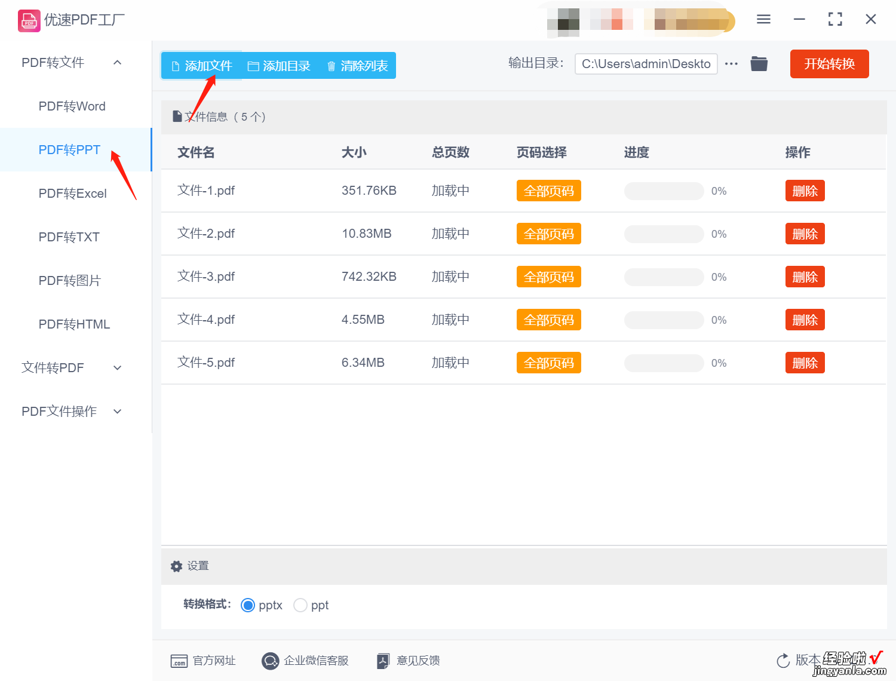Image resolution: width=896 pixels, height=681 pixels.
Task: Click 添加文件 button
Action: click(201, 66)
